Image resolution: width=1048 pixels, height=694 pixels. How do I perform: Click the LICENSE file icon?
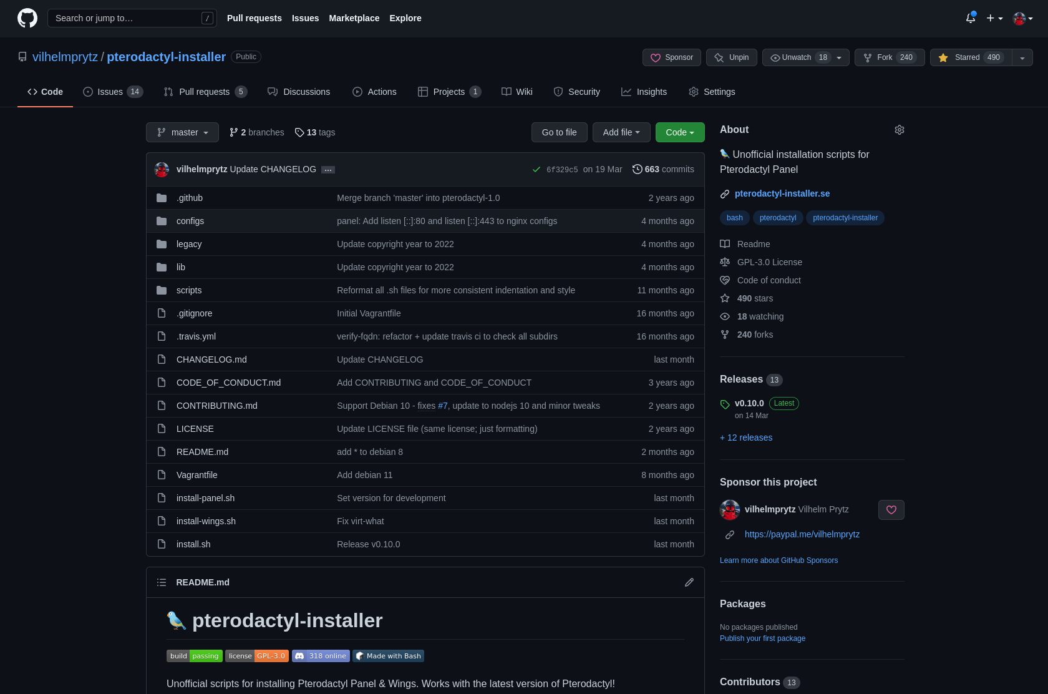coord(162,429)
